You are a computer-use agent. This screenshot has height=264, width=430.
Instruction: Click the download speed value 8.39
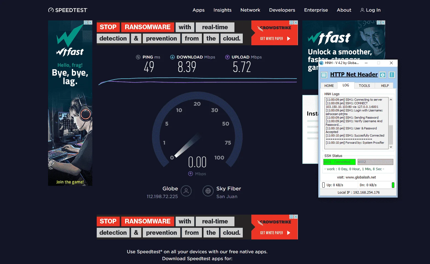(187, 67)
